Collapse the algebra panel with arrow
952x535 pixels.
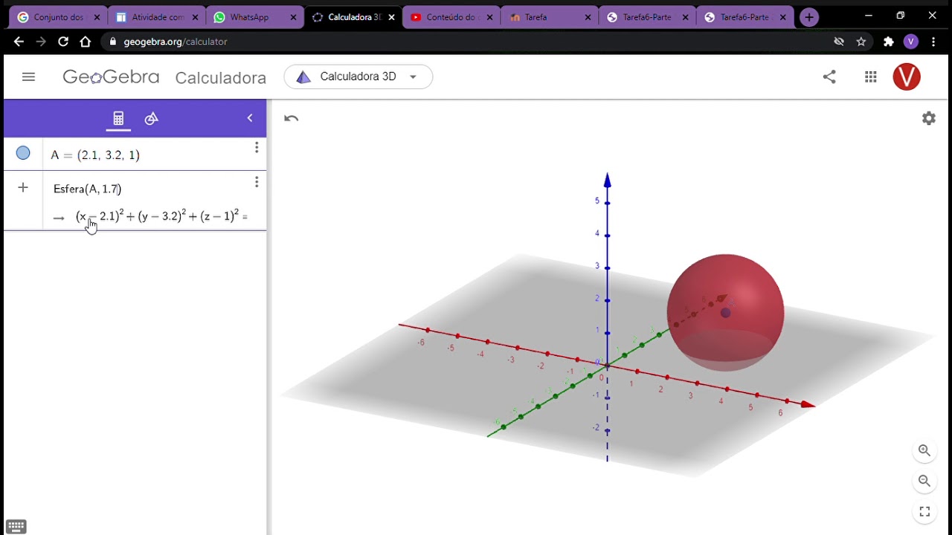click(250, 118)
